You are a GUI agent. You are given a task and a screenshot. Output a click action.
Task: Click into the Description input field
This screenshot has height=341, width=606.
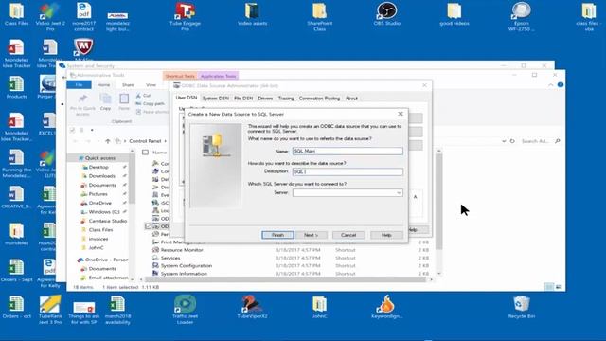pos(348,171)
